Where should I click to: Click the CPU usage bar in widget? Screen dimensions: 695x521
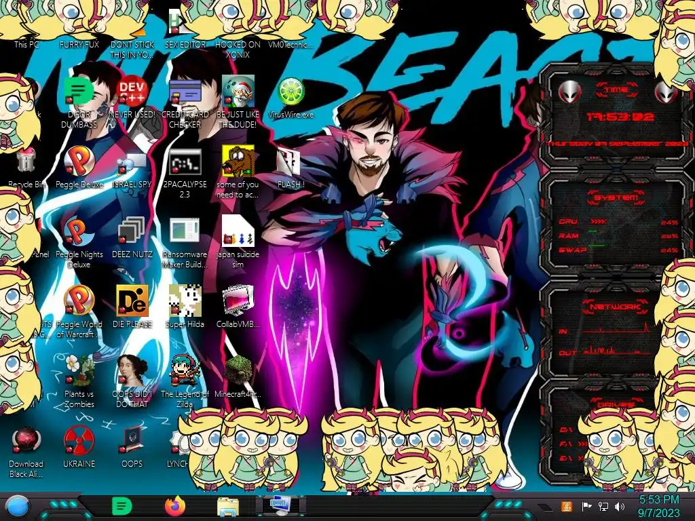(x=598, y=221)
